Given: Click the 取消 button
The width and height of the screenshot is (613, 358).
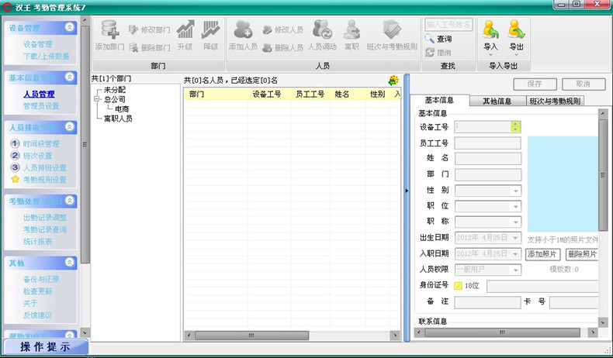Looking at the screenshot, I should click(x=584, y=84).
